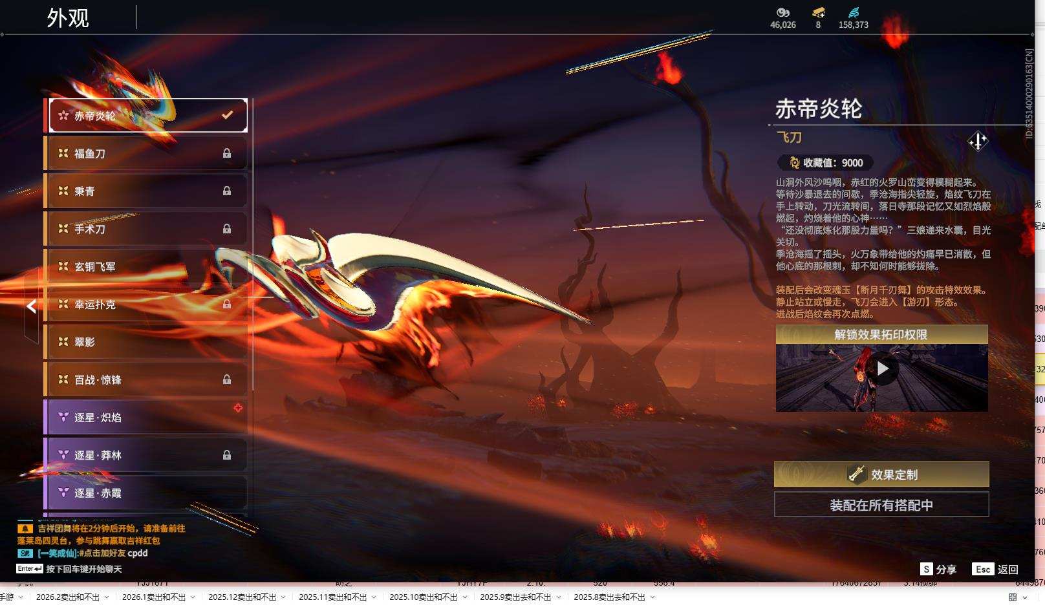Toggle the checkmark on the equipped 赤帝炎轮 skin
Image resolution: width=1045 pixels, height=607 pixels.
(x=227, y=114)
